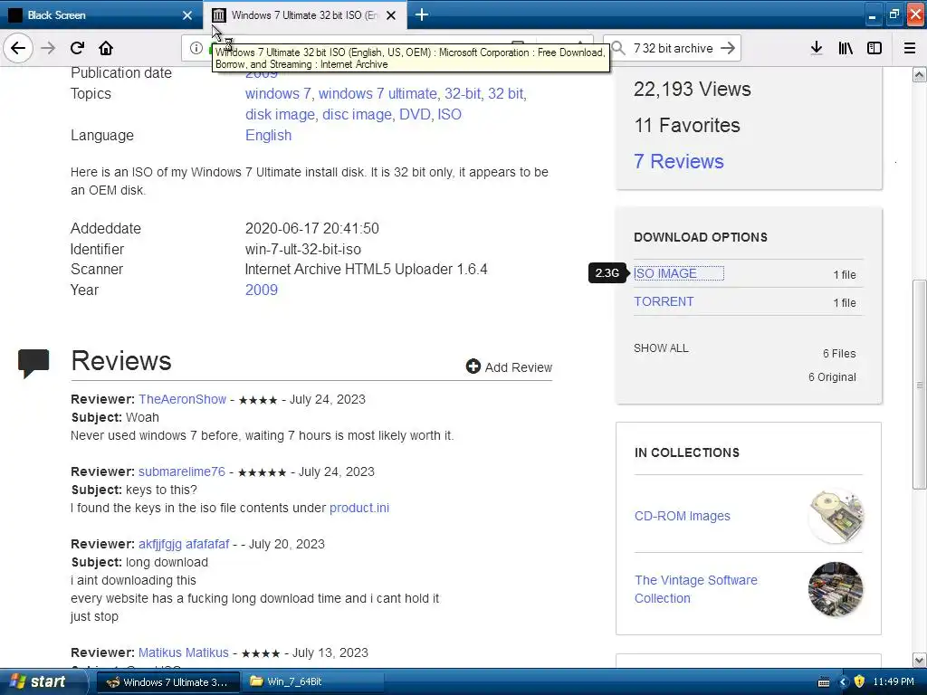Open the ISO topic link

449,114
